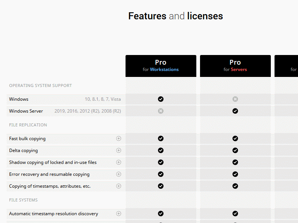
Task: Expand details for Copying of timestamps, attributes, etc.
Action: tap(118, 186)
